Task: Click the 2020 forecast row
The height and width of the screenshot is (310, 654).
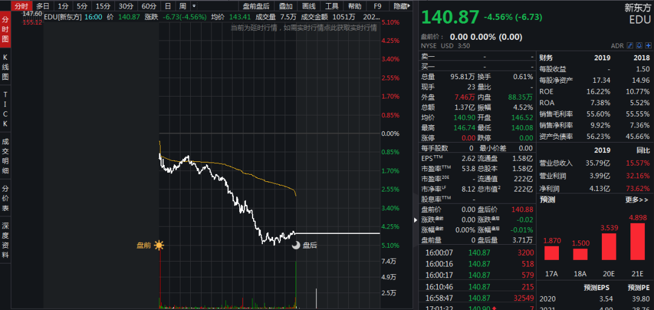Action: [x=595, y=299]
